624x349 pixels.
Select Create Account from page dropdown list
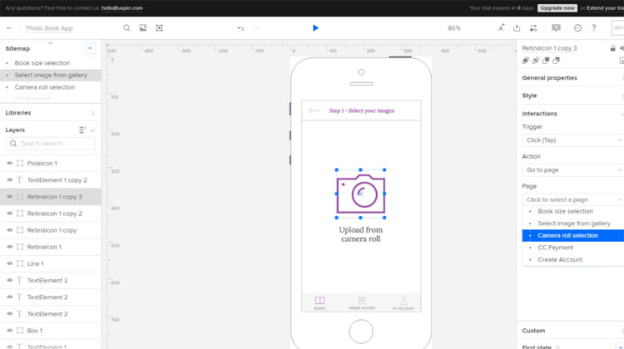[560, 259]
